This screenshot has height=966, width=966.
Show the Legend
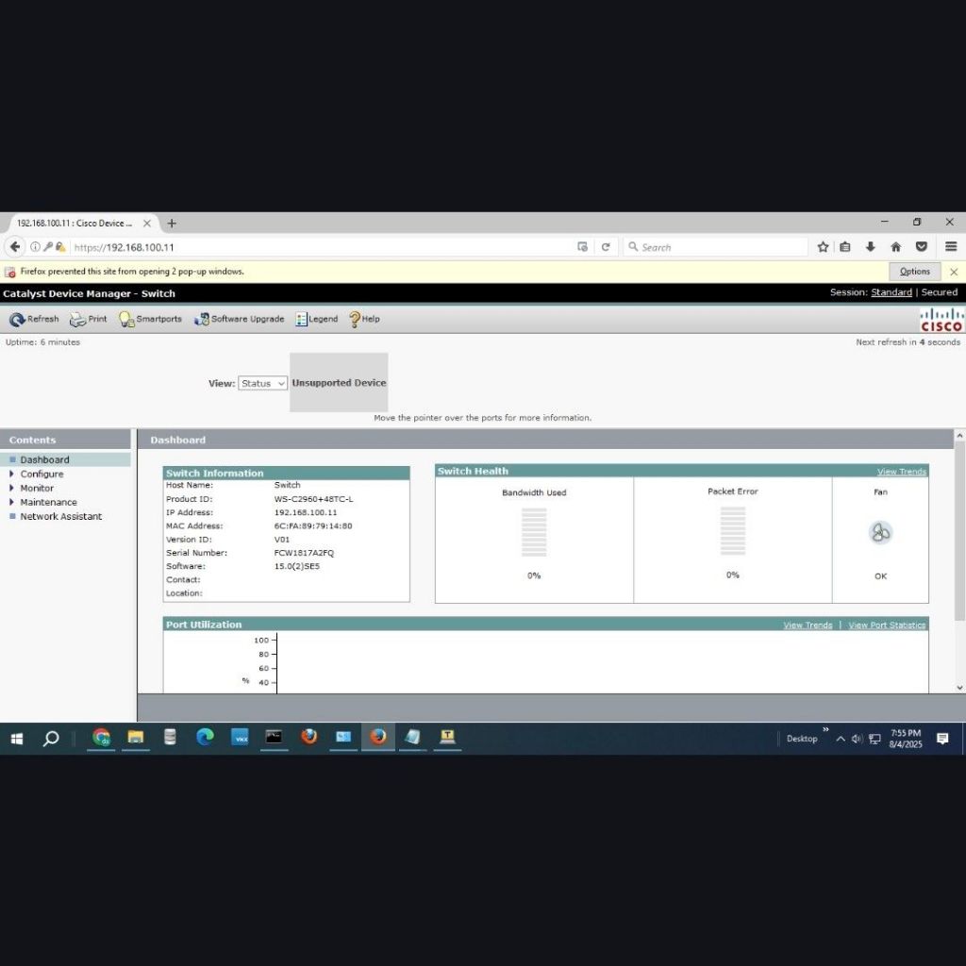[x=317, y=319]
